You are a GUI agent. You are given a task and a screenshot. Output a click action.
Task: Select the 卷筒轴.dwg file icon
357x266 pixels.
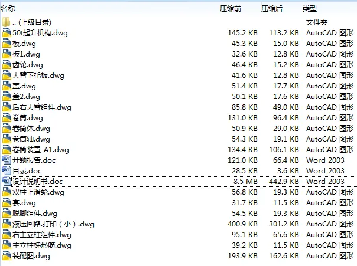click(7, 139)
